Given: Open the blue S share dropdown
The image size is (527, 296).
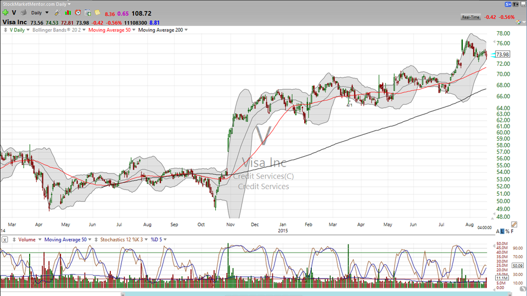Looking at the screenshot, I should pyautogui.click(x=508, y=4).
